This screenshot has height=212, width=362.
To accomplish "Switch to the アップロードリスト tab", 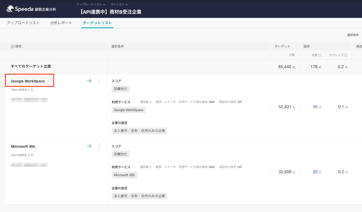I will pyautogui.click(x=23, y=23).
